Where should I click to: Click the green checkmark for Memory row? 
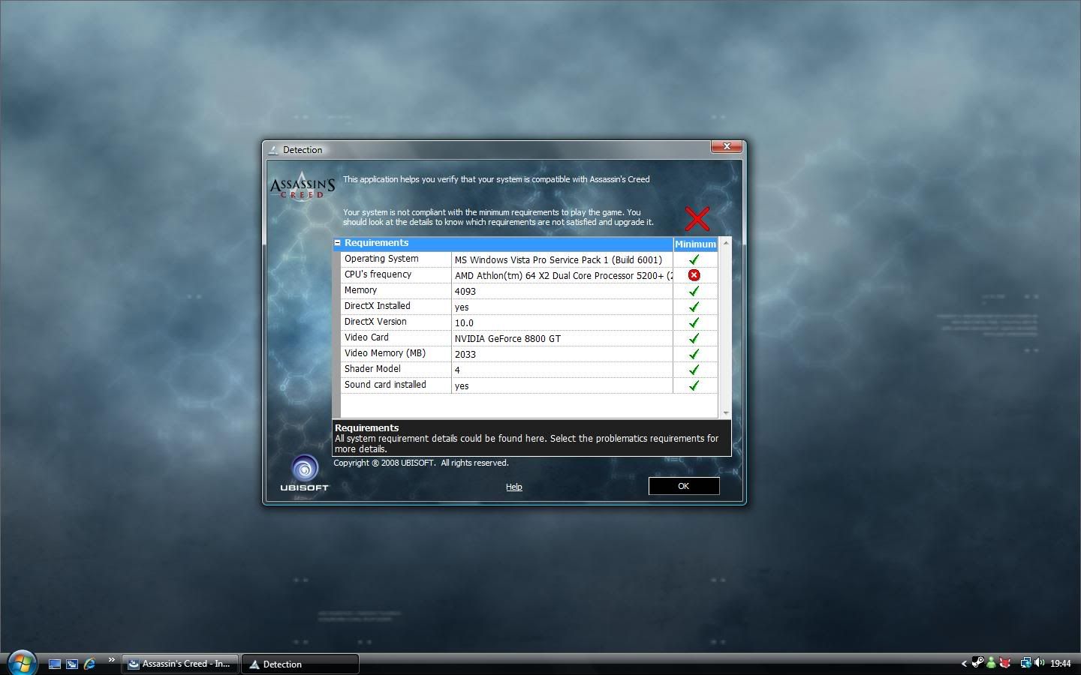(694, 291)
